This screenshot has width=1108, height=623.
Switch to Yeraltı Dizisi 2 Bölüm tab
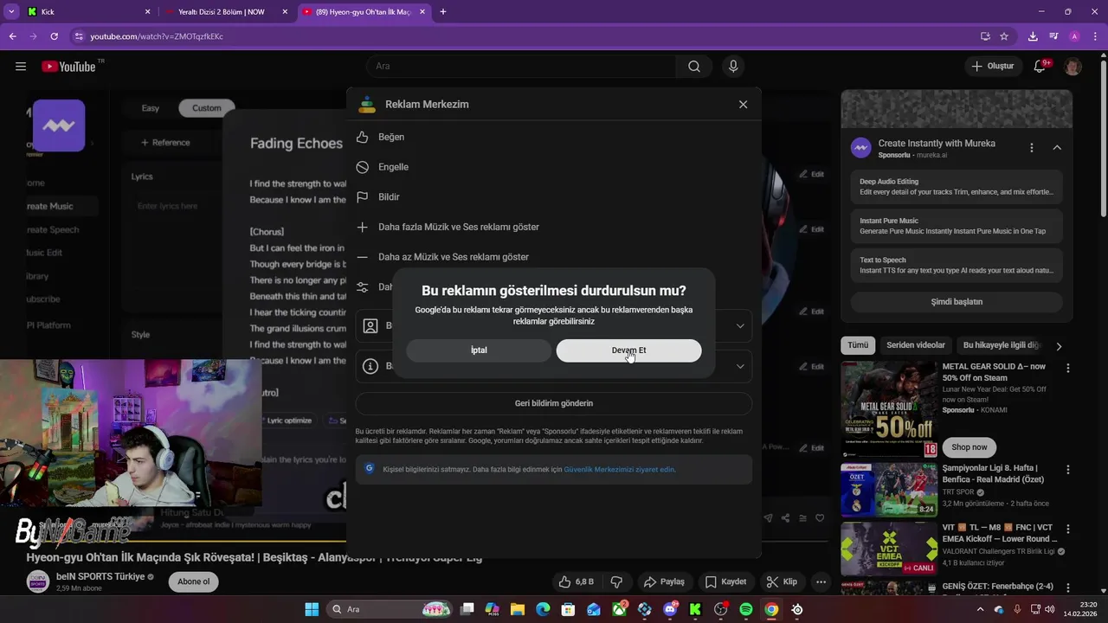point(227,12)
